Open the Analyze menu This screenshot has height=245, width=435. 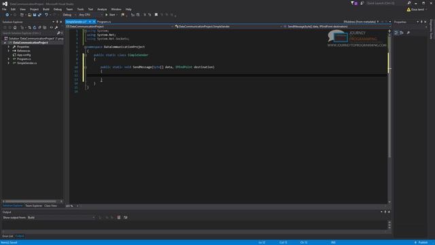(102, 9)
